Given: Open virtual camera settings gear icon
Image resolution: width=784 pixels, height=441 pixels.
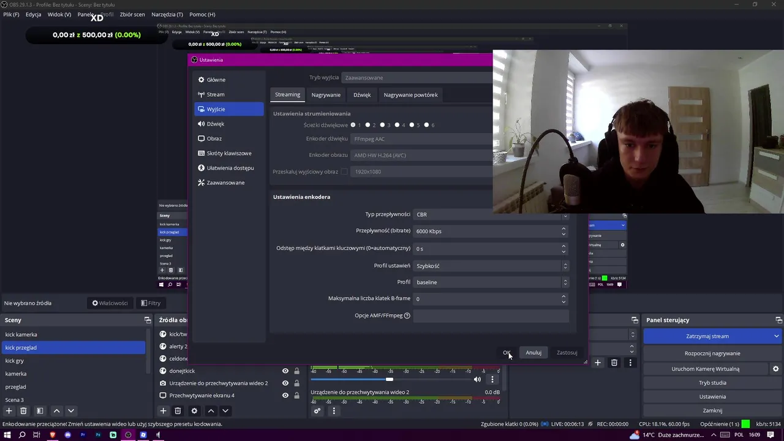Looking at the screenshot, I should click(775, 369).
